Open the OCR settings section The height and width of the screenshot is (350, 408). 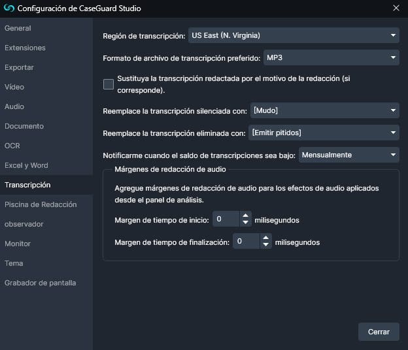(x=46, y=146)
